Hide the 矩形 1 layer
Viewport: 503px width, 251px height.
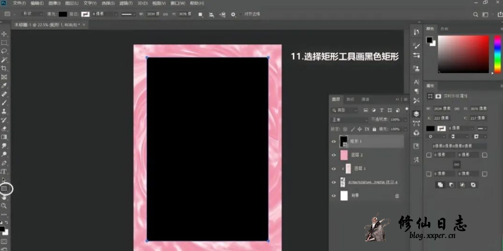point(333,141)
